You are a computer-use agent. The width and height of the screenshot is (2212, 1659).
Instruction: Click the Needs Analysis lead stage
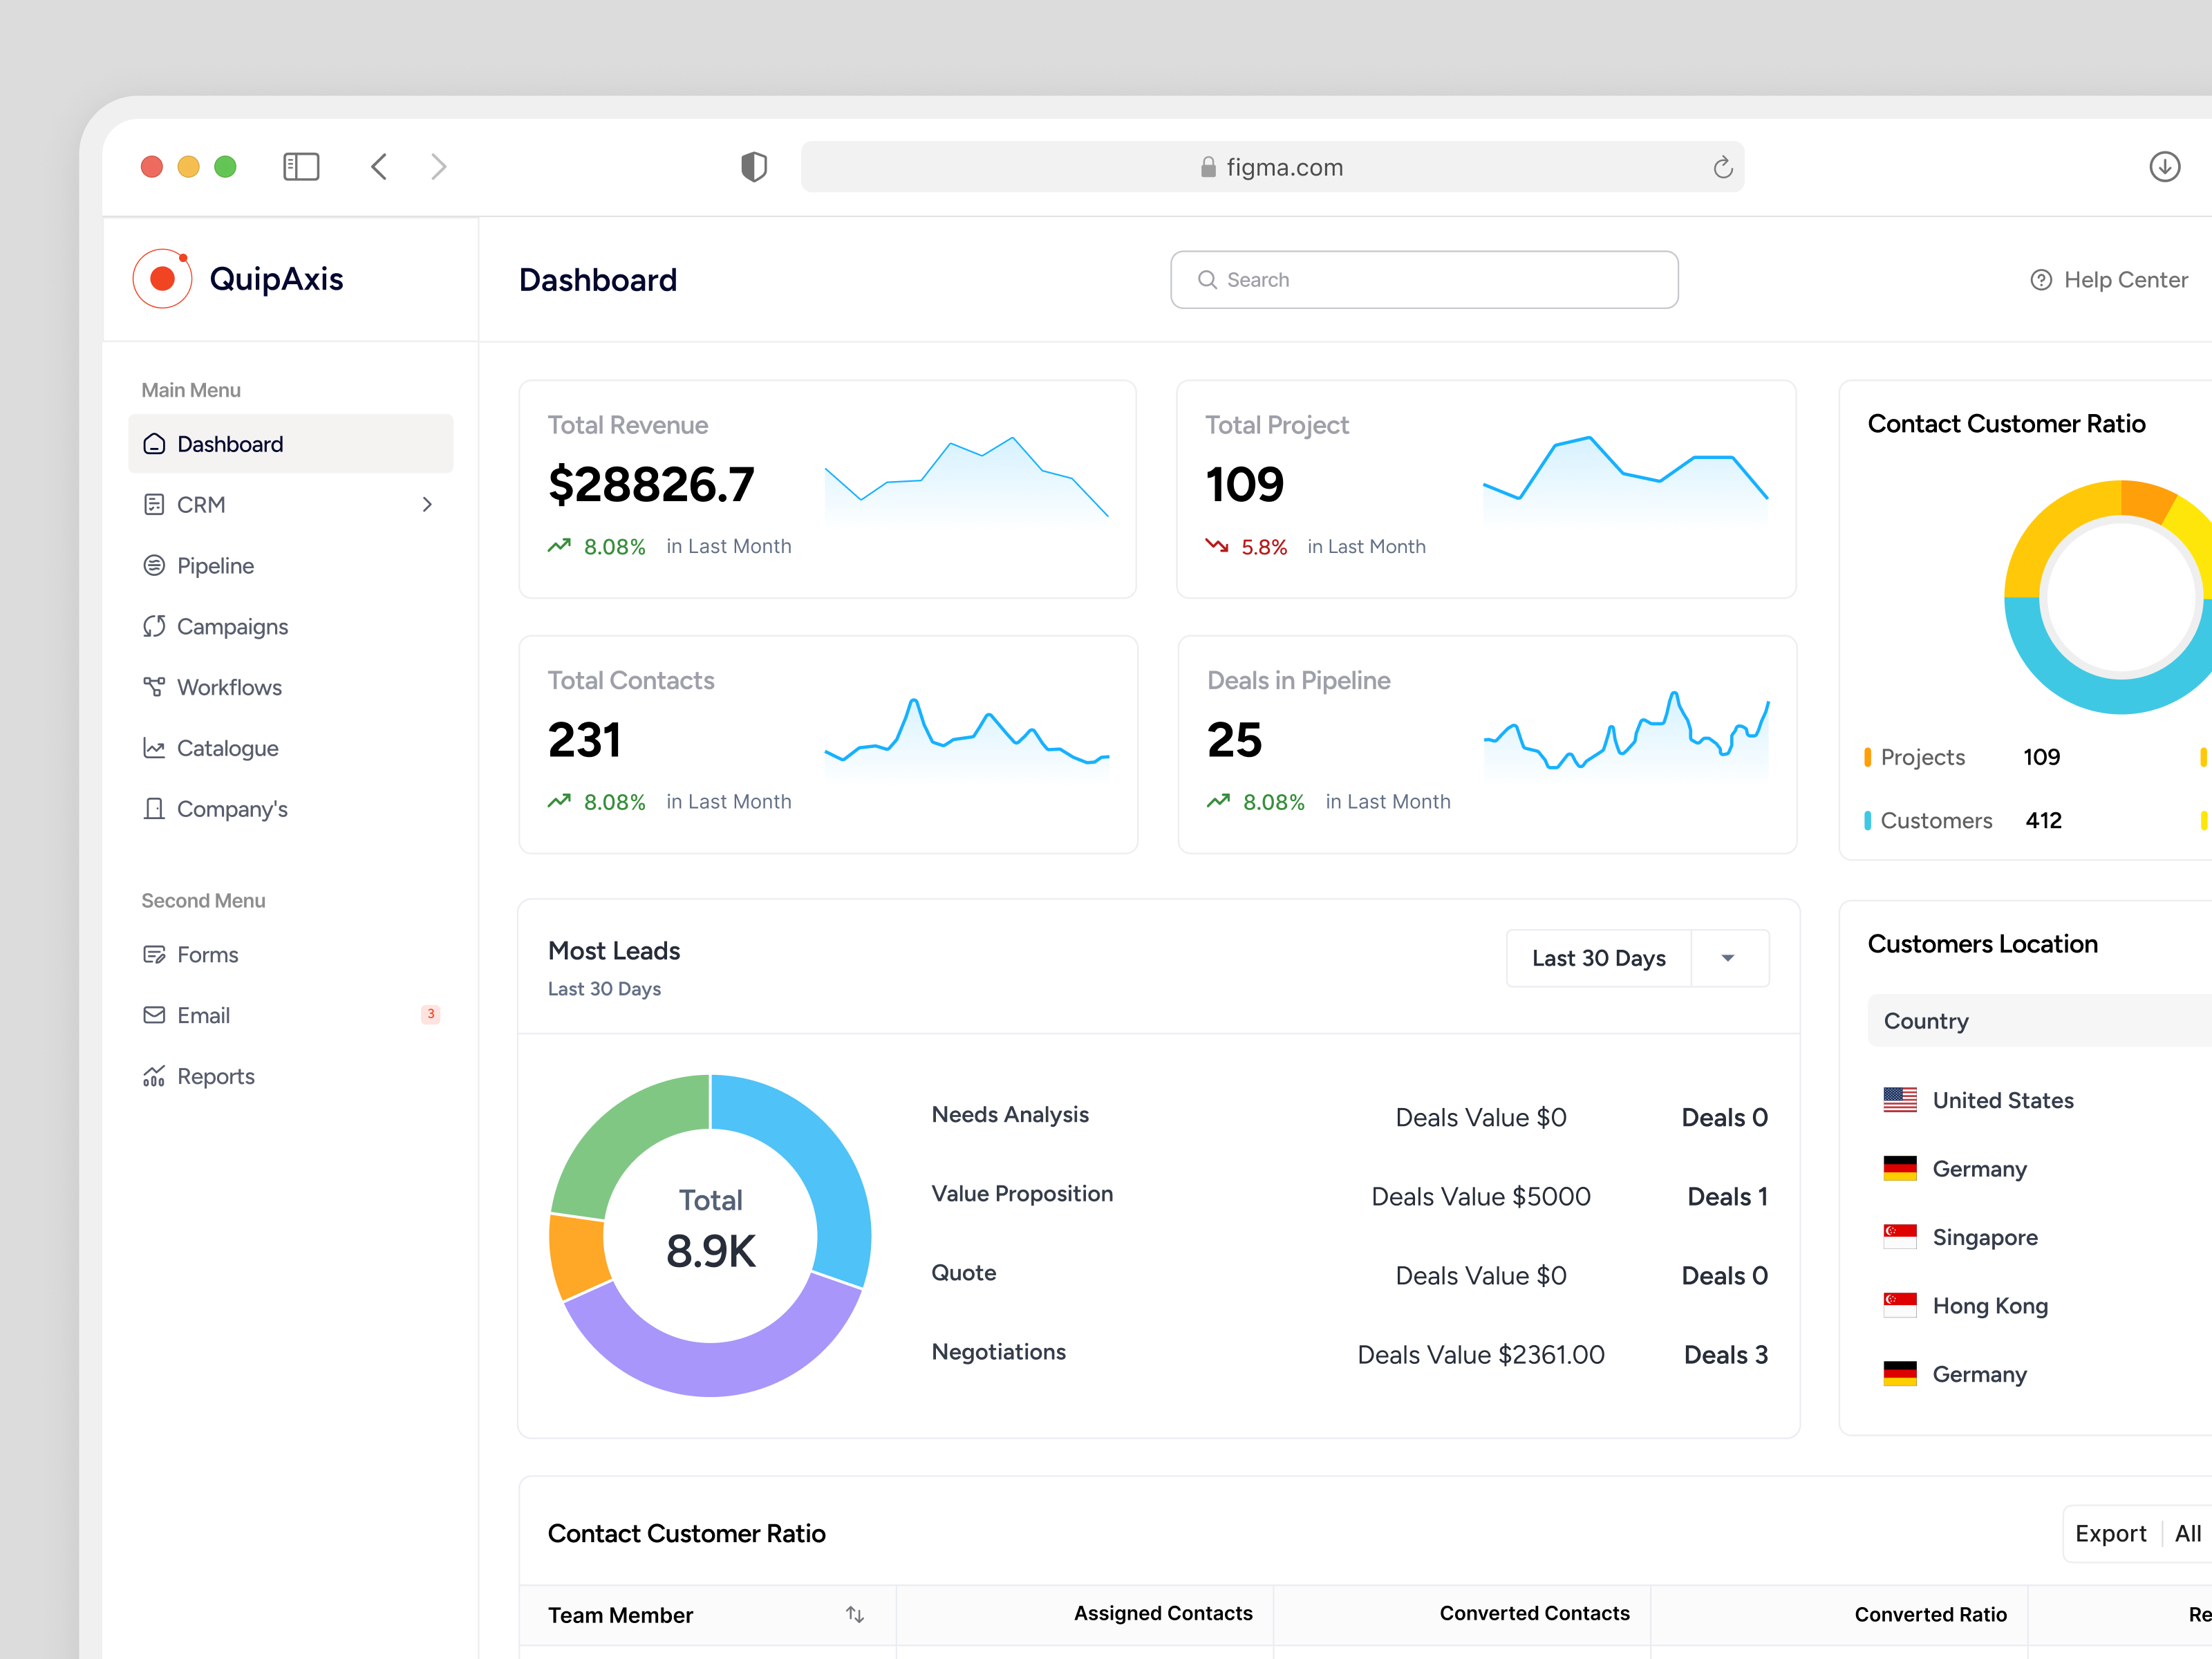coord(1010,1115)
